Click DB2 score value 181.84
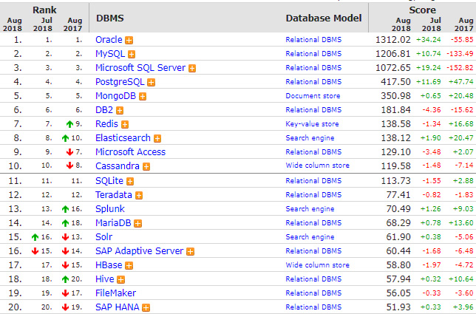Image resolution: width=476 pixels, height=314 pixels. tap(396, 110)
